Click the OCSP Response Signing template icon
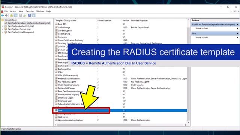The image size is (240, 135). 56,85
